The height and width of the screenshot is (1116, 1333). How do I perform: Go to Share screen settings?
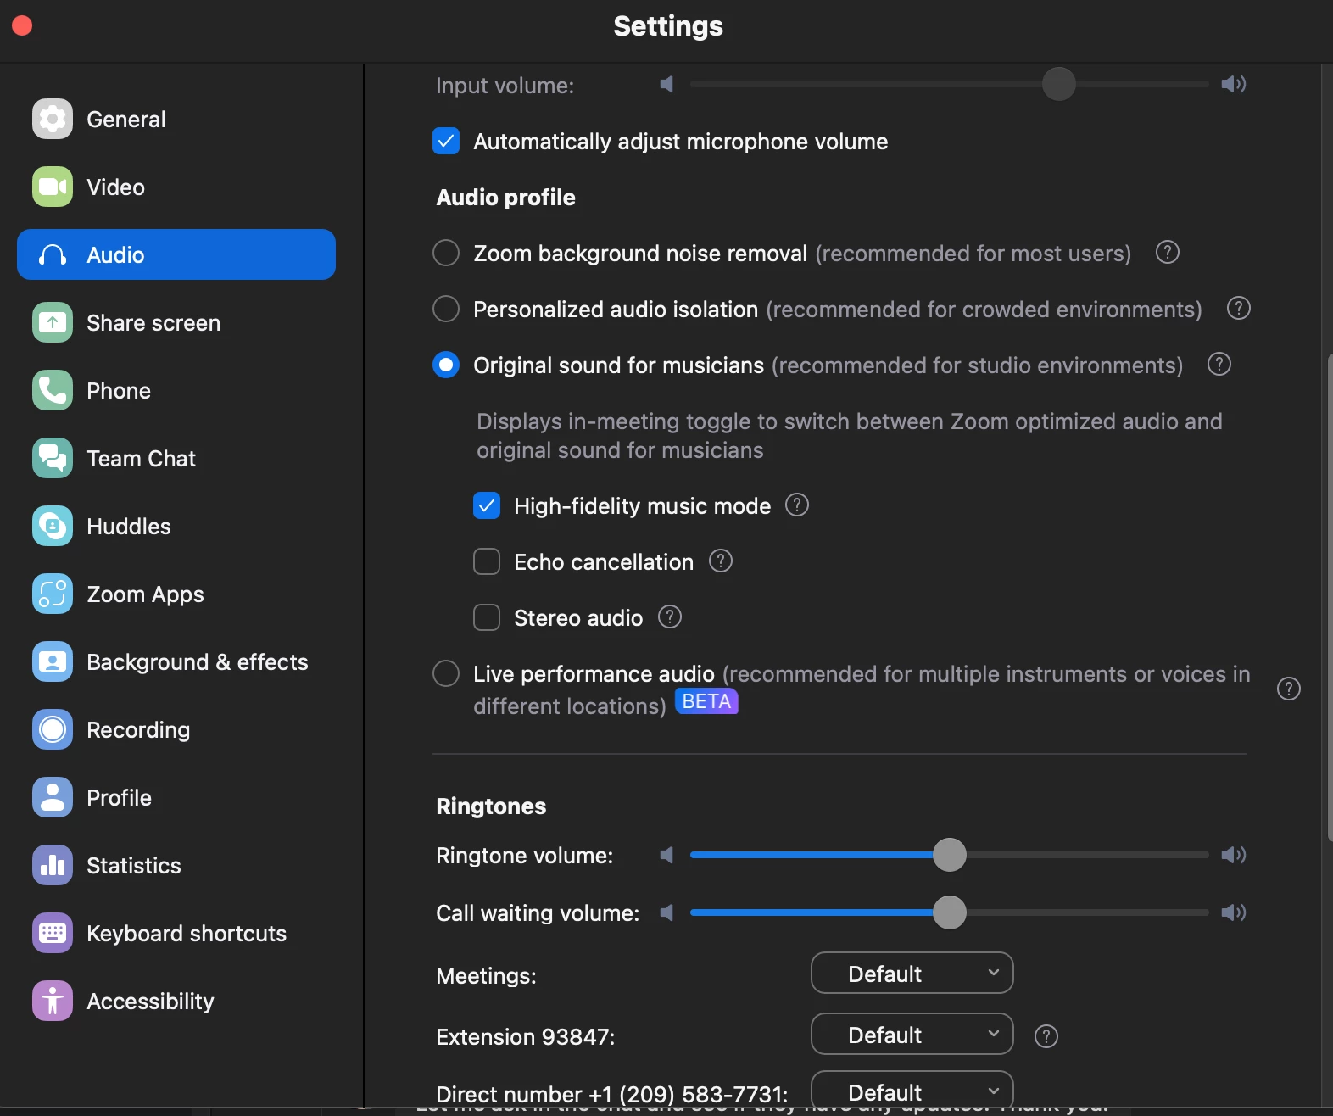point(176,322)
